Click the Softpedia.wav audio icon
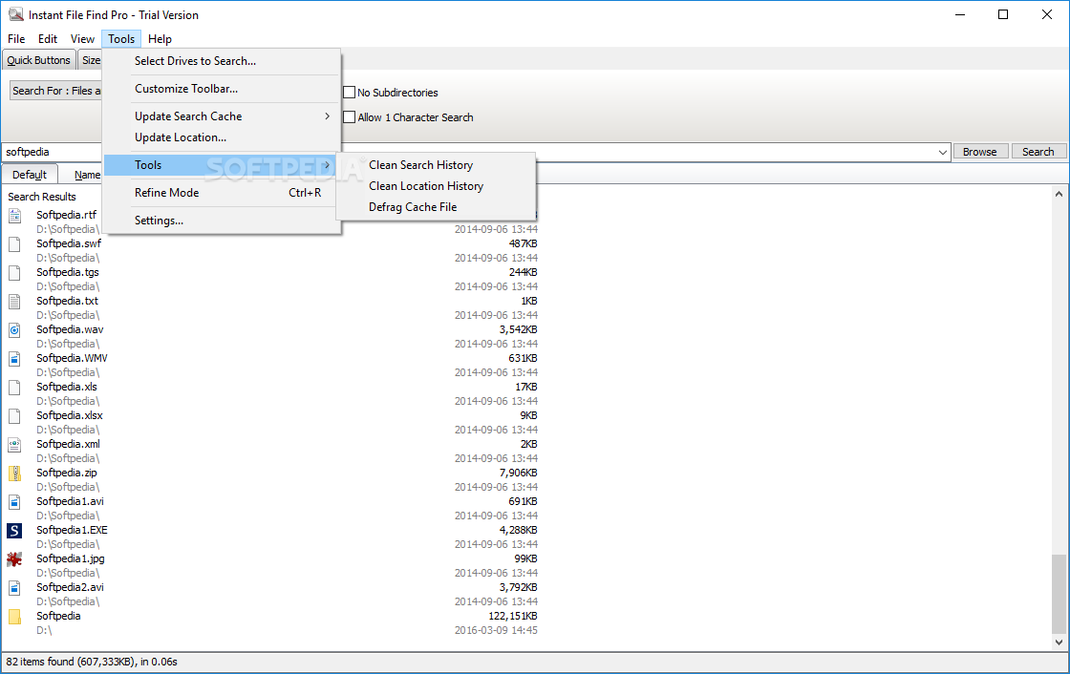 click(14, 330)
